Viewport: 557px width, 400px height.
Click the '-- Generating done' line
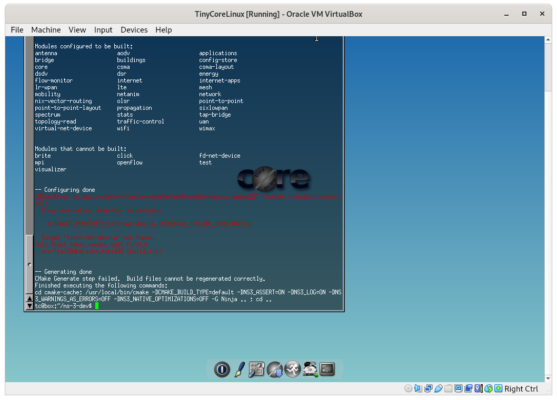[x=63, y=272]
